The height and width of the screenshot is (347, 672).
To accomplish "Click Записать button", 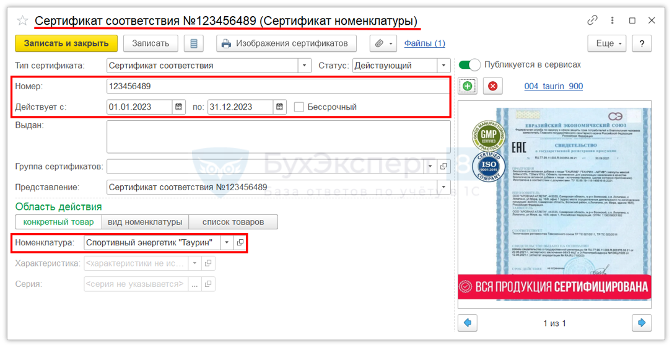I will tap(151, 43).
